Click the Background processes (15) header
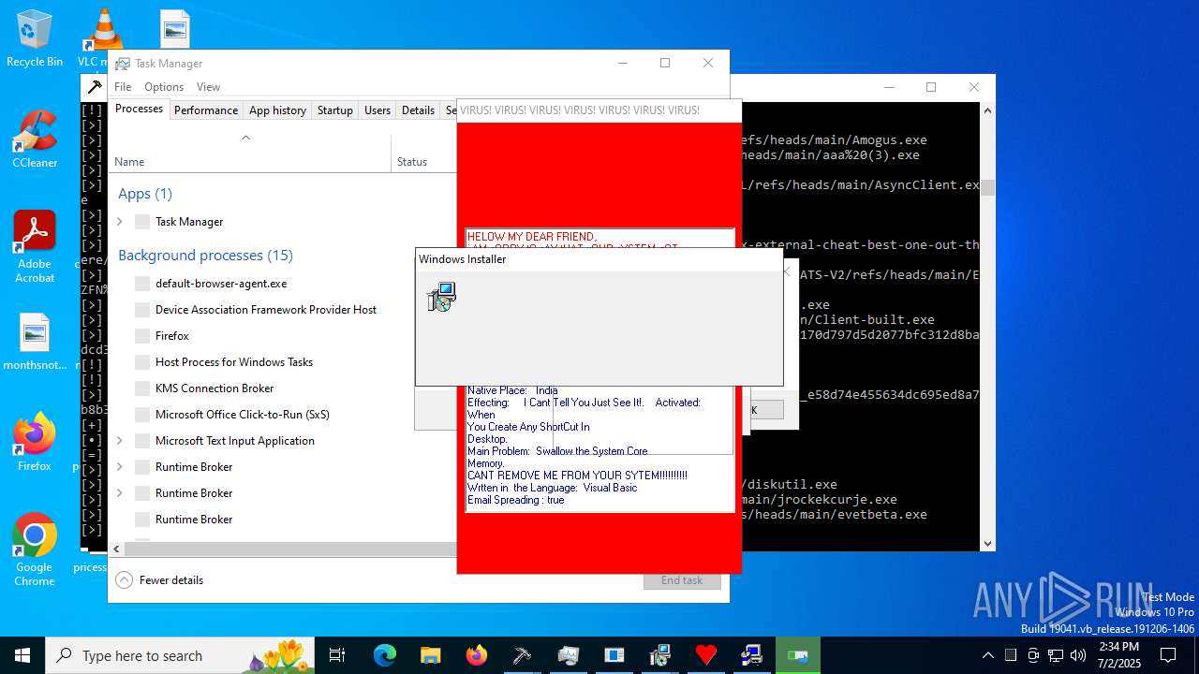1199x674 pixels. 205,256
